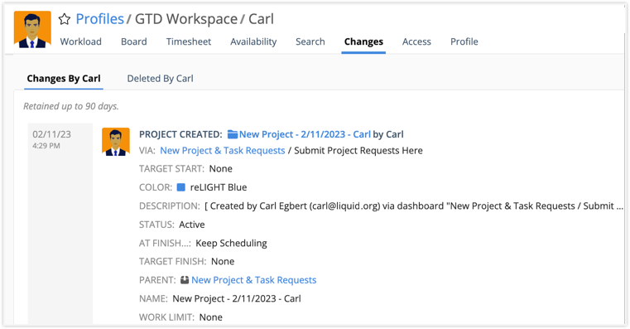Screen dimensions: 630x329
Task: Go to the Availability tab
Action: coord(253,41)
